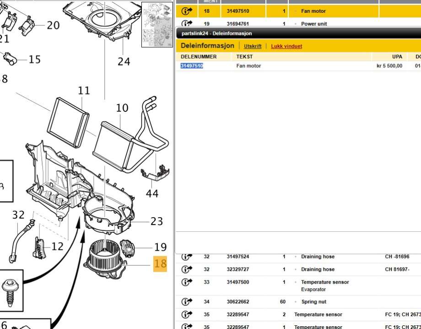Click chassis note CH -81696

click(397, 257)
